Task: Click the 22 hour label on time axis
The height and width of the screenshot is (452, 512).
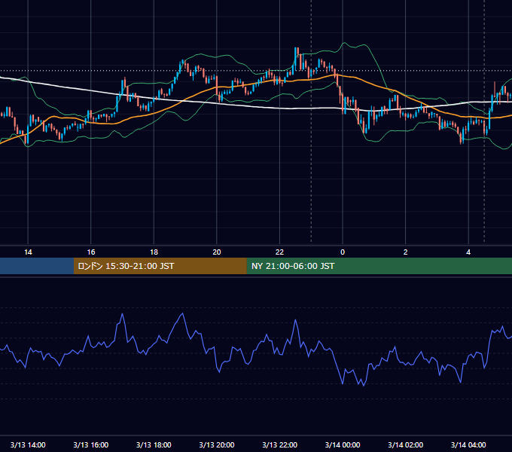Action: (279, 252)
